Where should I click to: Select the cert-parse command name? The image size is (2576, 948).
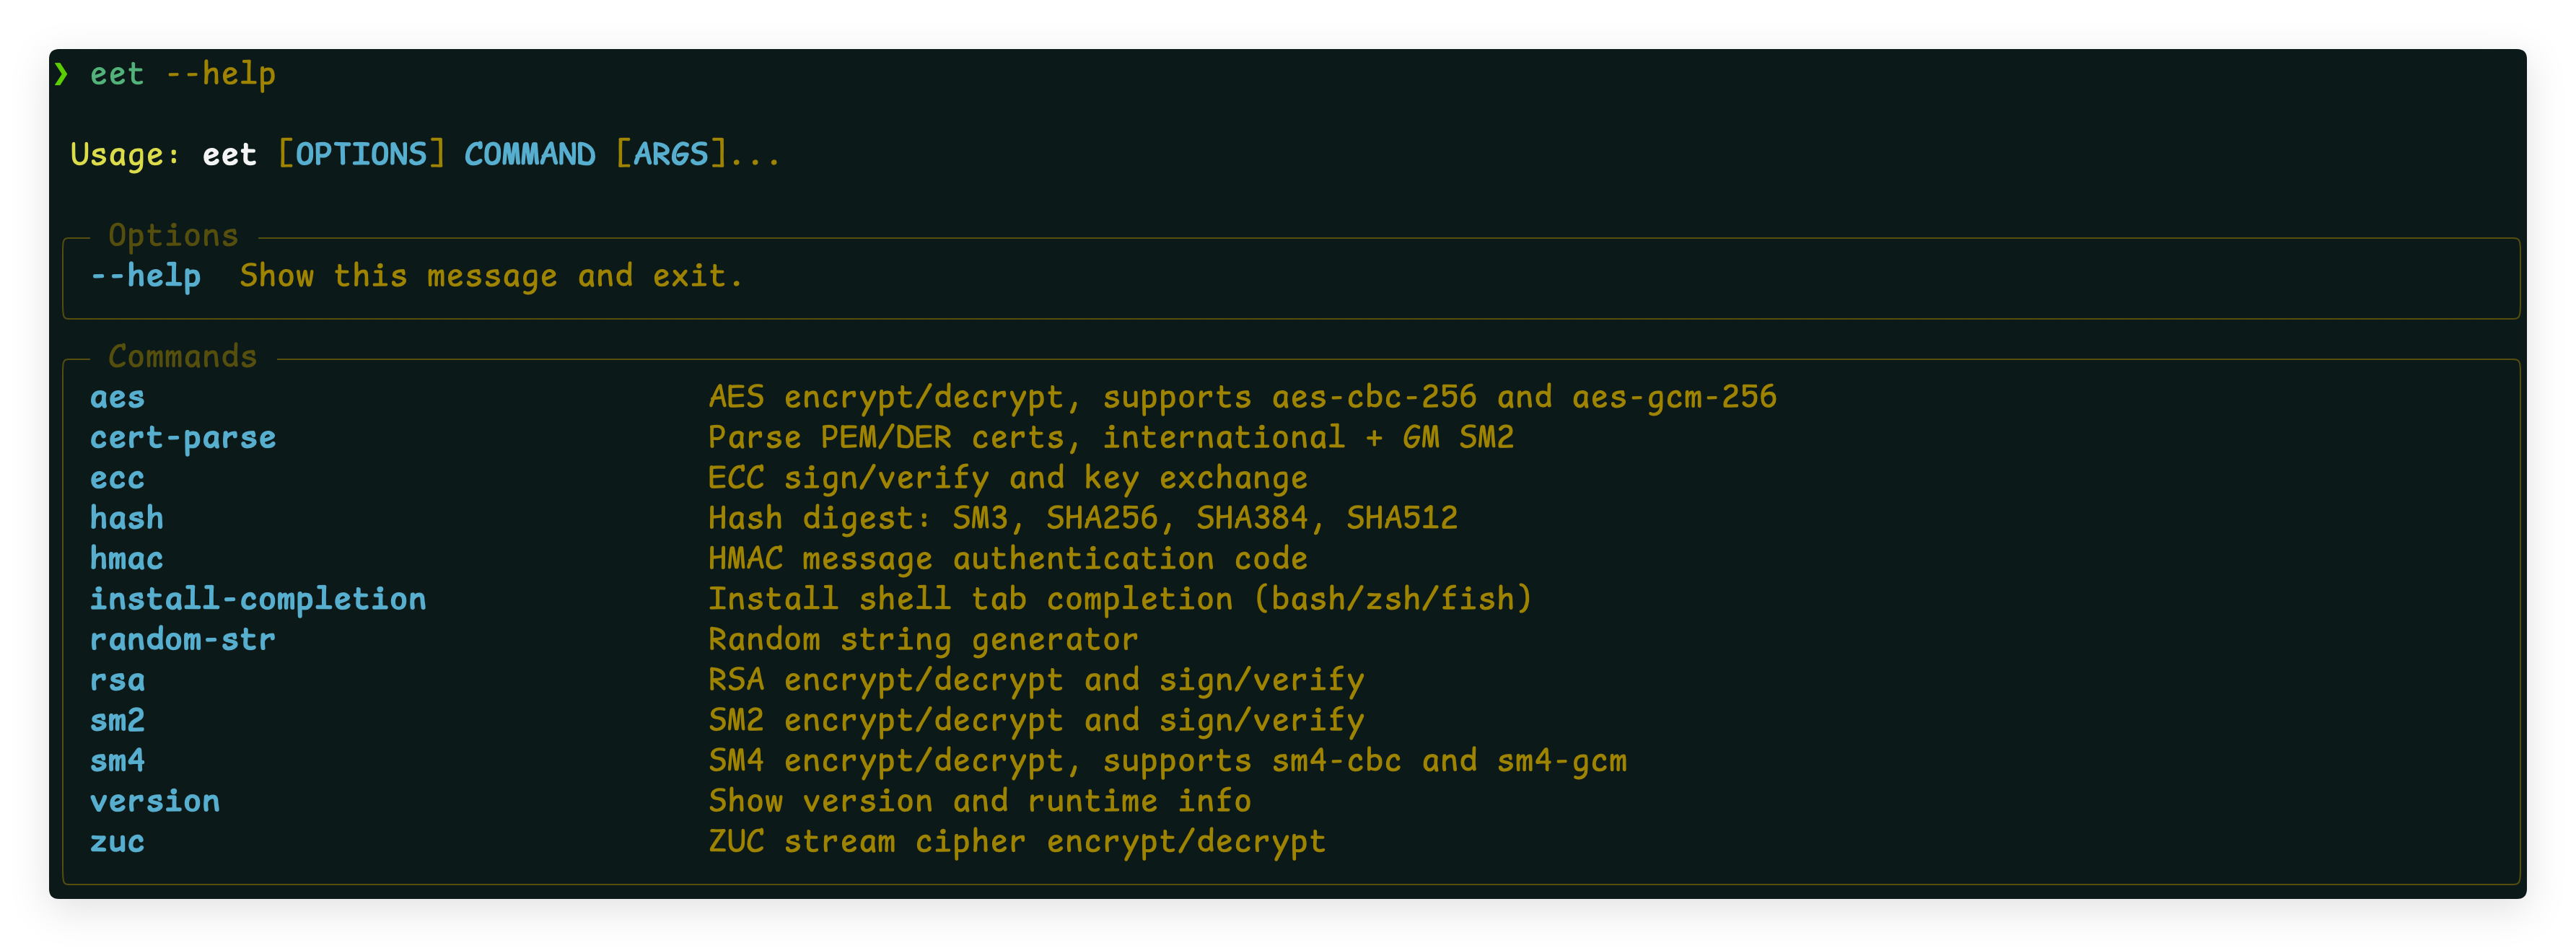tap(182, 438)
